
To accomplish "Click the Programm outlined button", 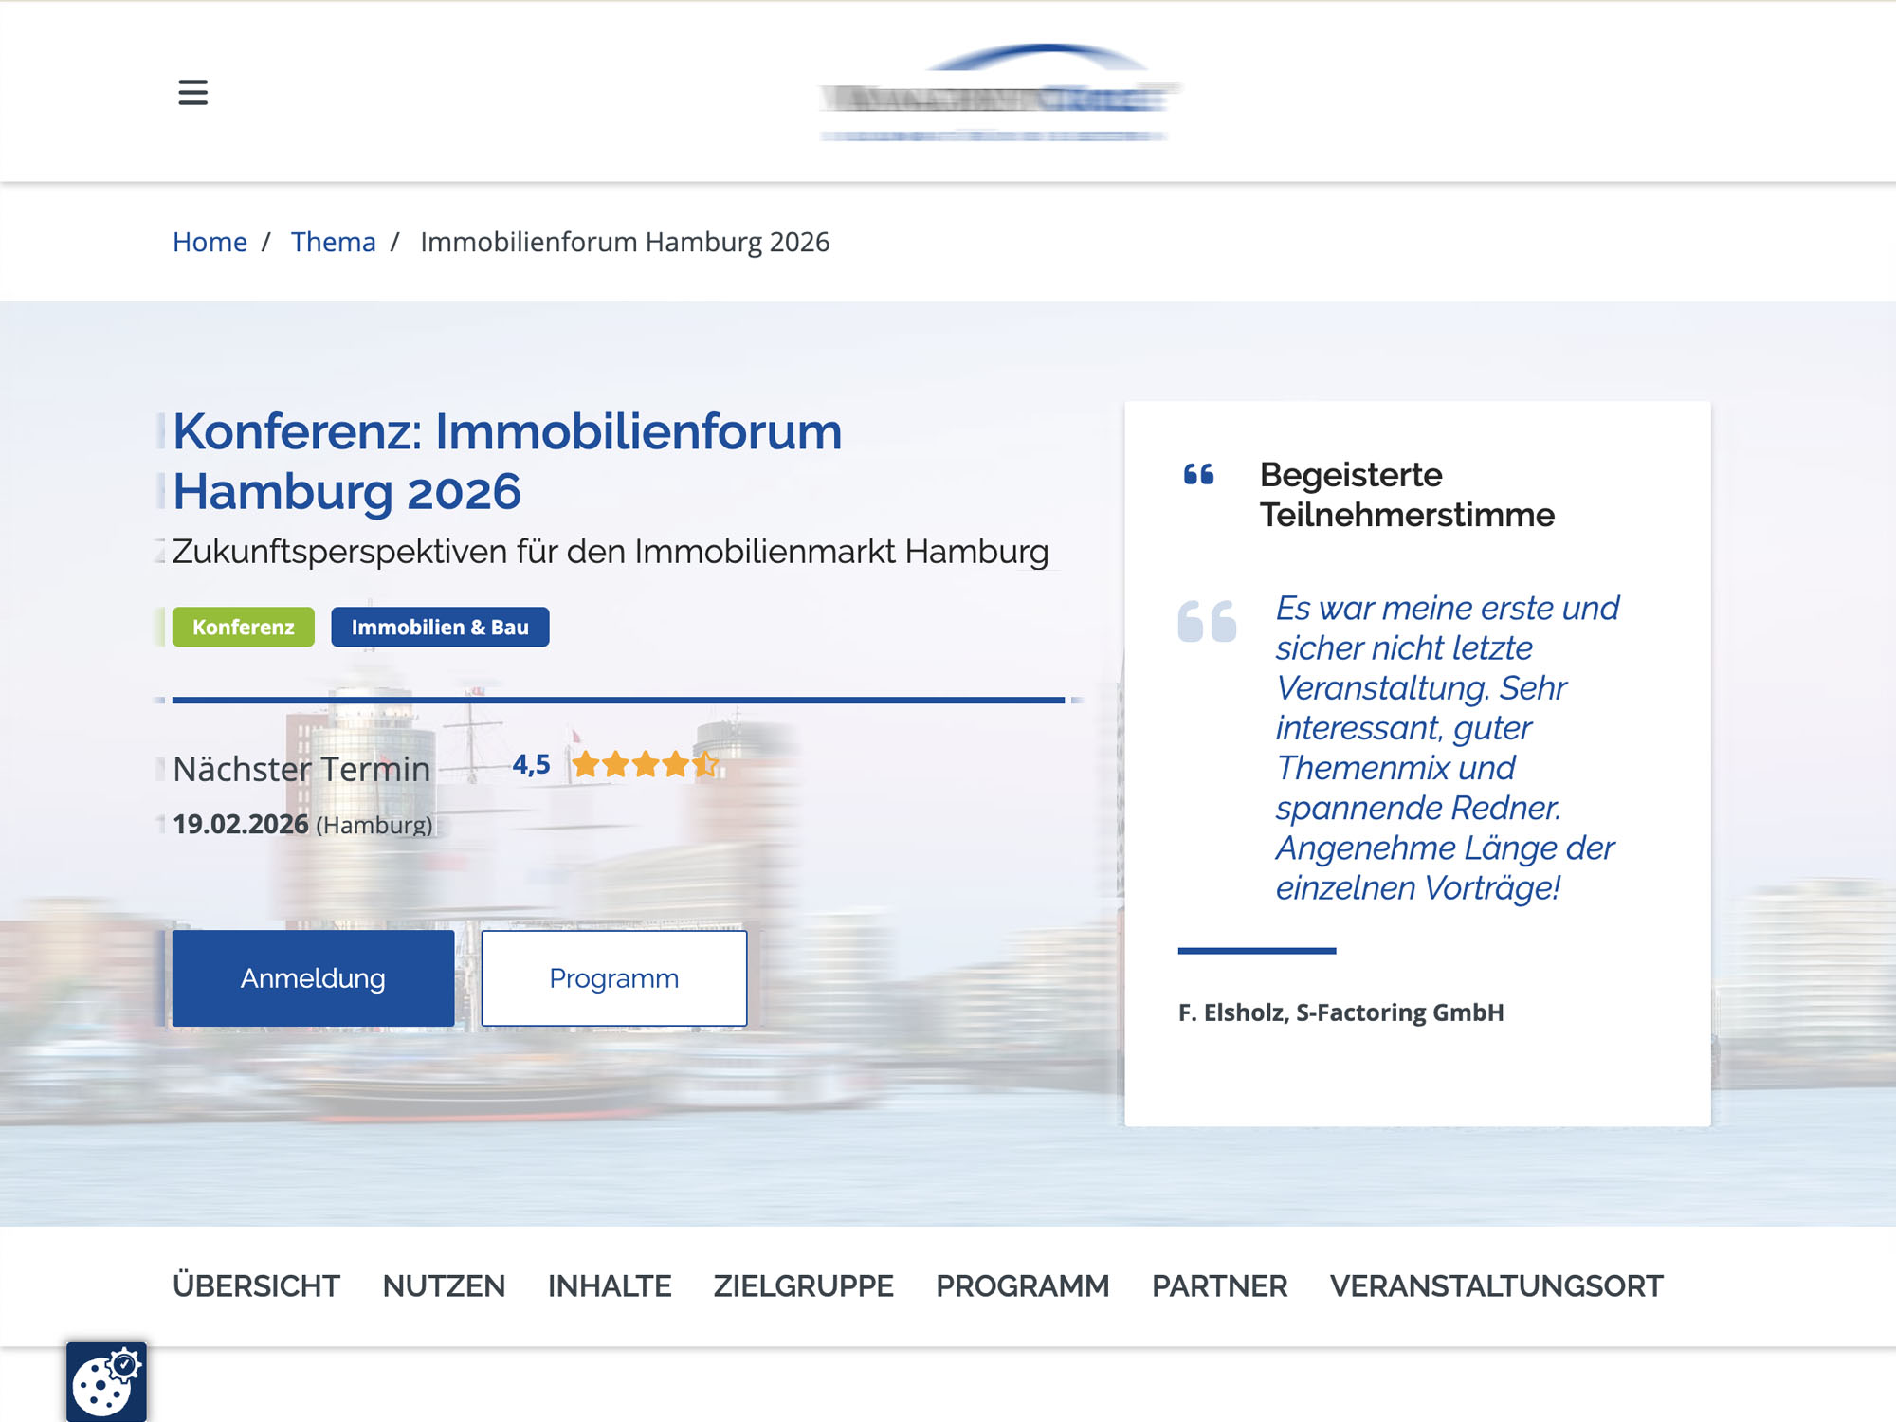I will [614, 978].
